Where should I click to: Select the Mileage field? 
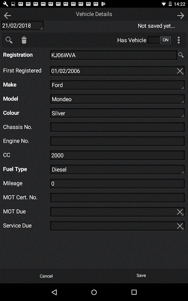[117, 184]
